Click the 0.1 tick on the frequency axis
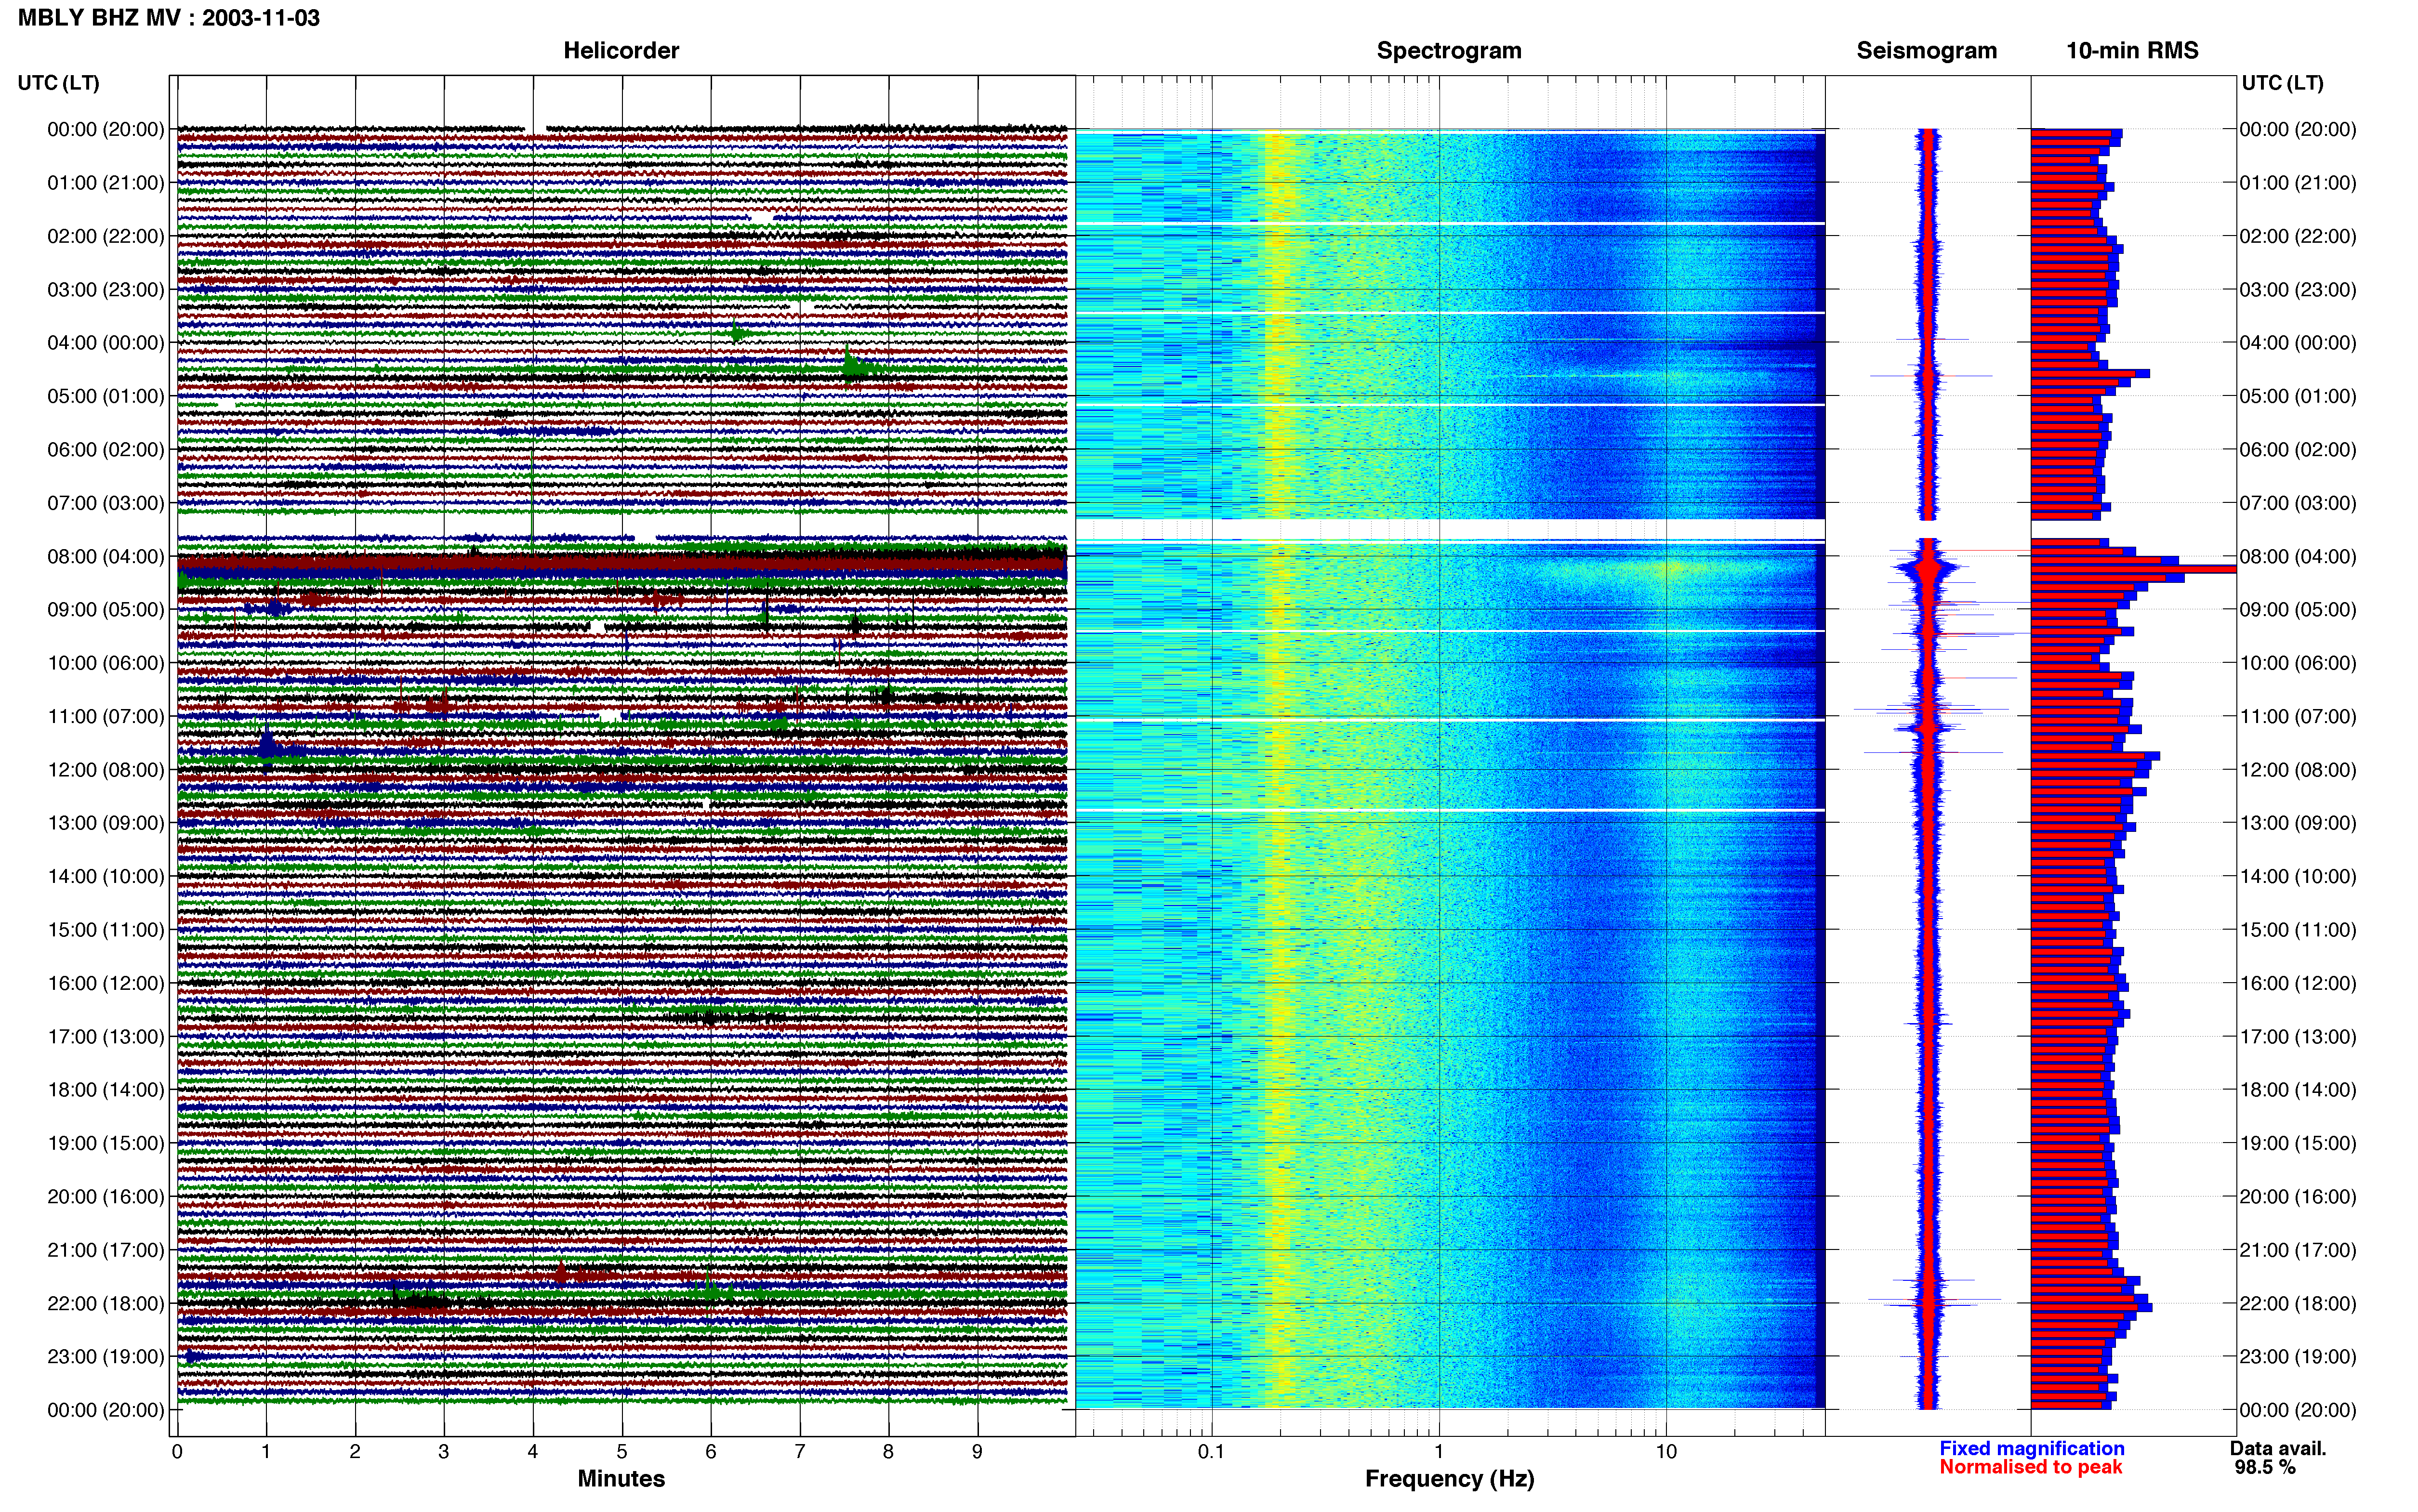The height and width of the screenshot is (1512, 2418). [x=1211, y=1452]
